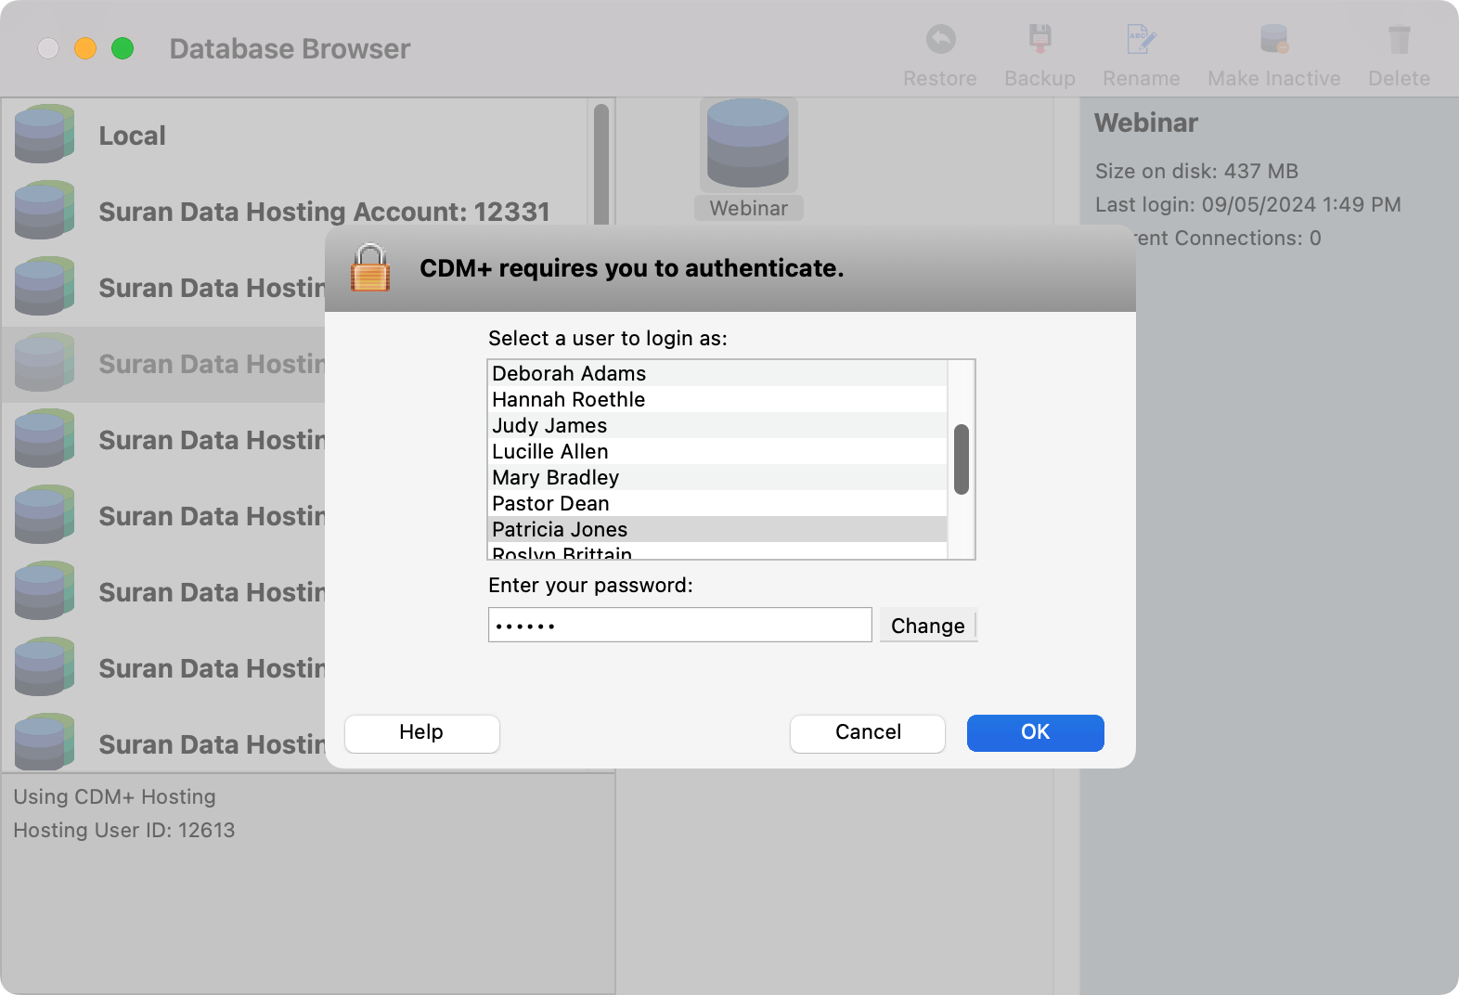Select Suran Data Hosting Account 12331

[324, 212]
